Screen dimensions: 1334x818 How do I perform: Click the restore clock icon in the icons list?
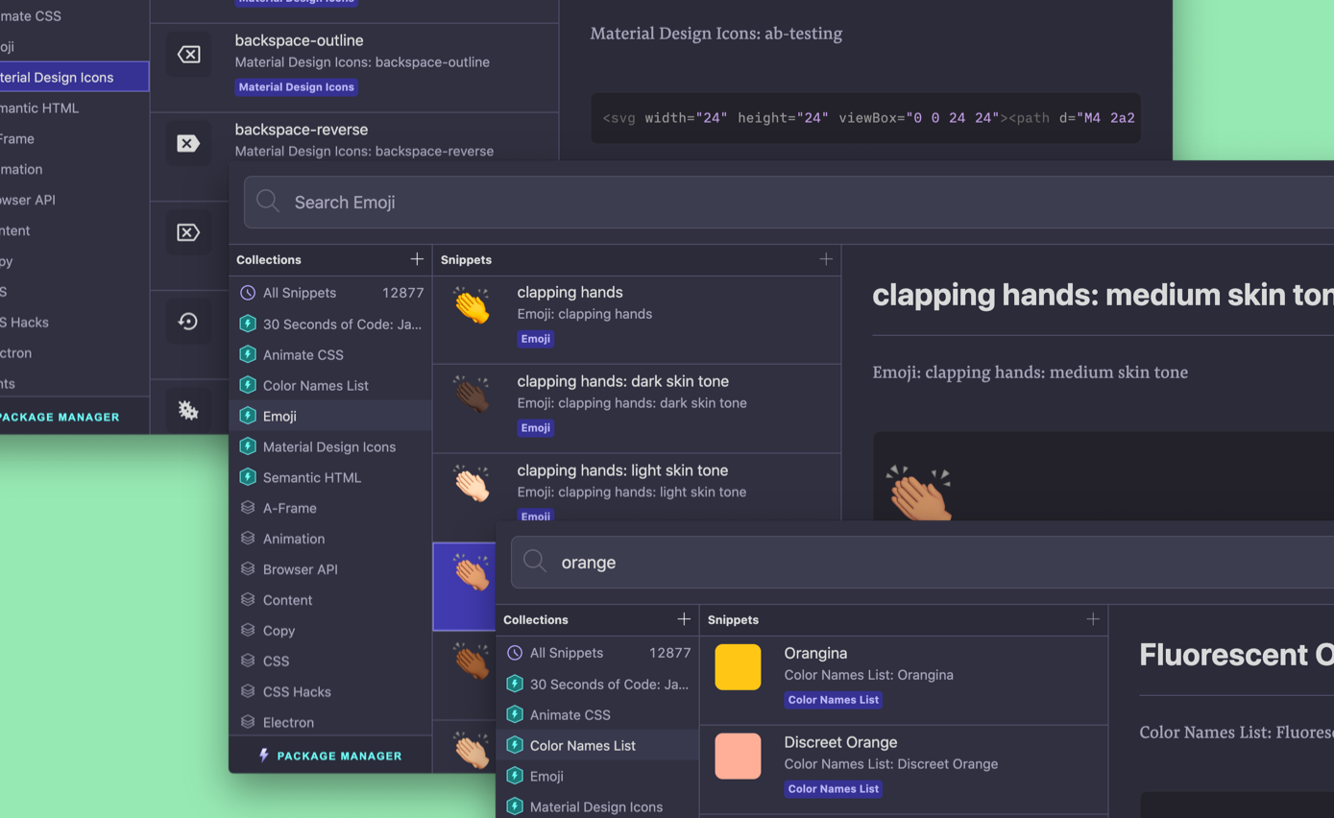tap(188, 322)
